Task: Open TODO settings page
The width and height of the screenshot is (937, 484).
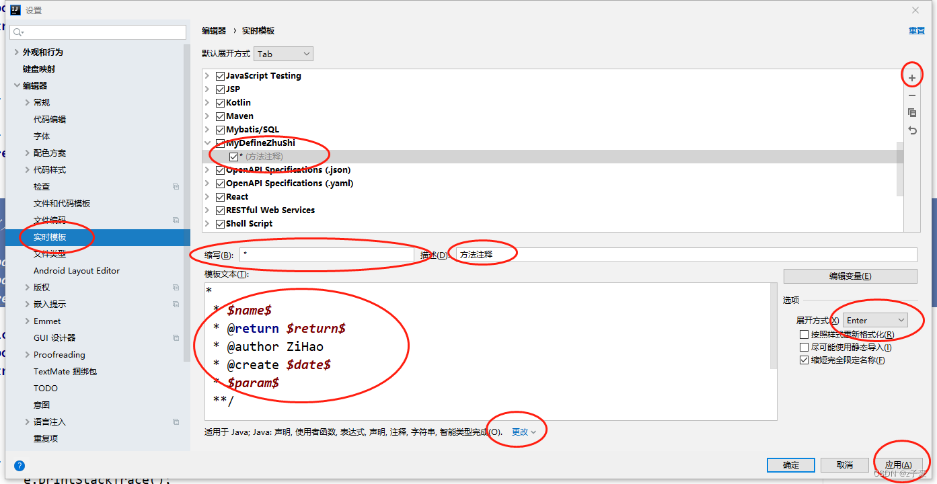Action: click(46, 389)
